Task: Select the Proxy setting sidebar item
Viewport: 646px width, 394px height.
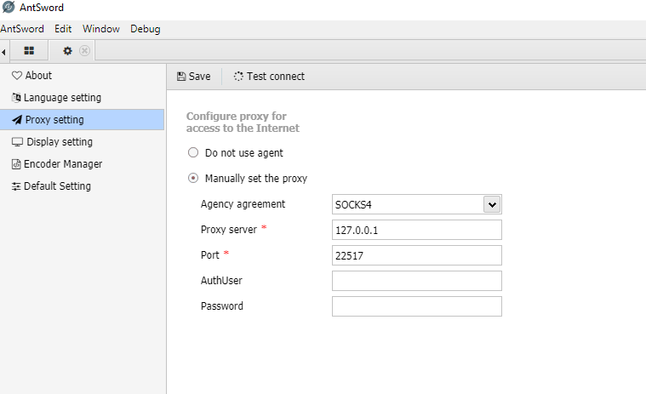Action: coord(54,120)
